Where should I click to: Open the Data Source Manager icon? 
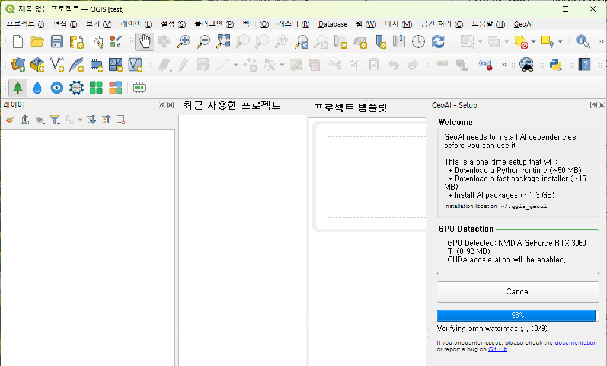[x=18, y=65]
